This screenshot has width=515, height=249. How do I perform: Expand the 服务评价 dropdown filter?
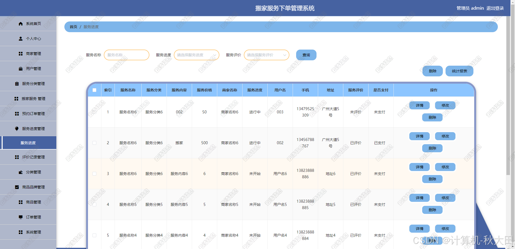266,55
